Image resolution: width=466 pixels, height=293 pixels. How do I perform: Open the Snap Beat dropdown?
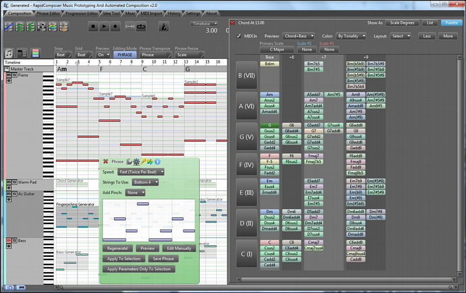63,55
